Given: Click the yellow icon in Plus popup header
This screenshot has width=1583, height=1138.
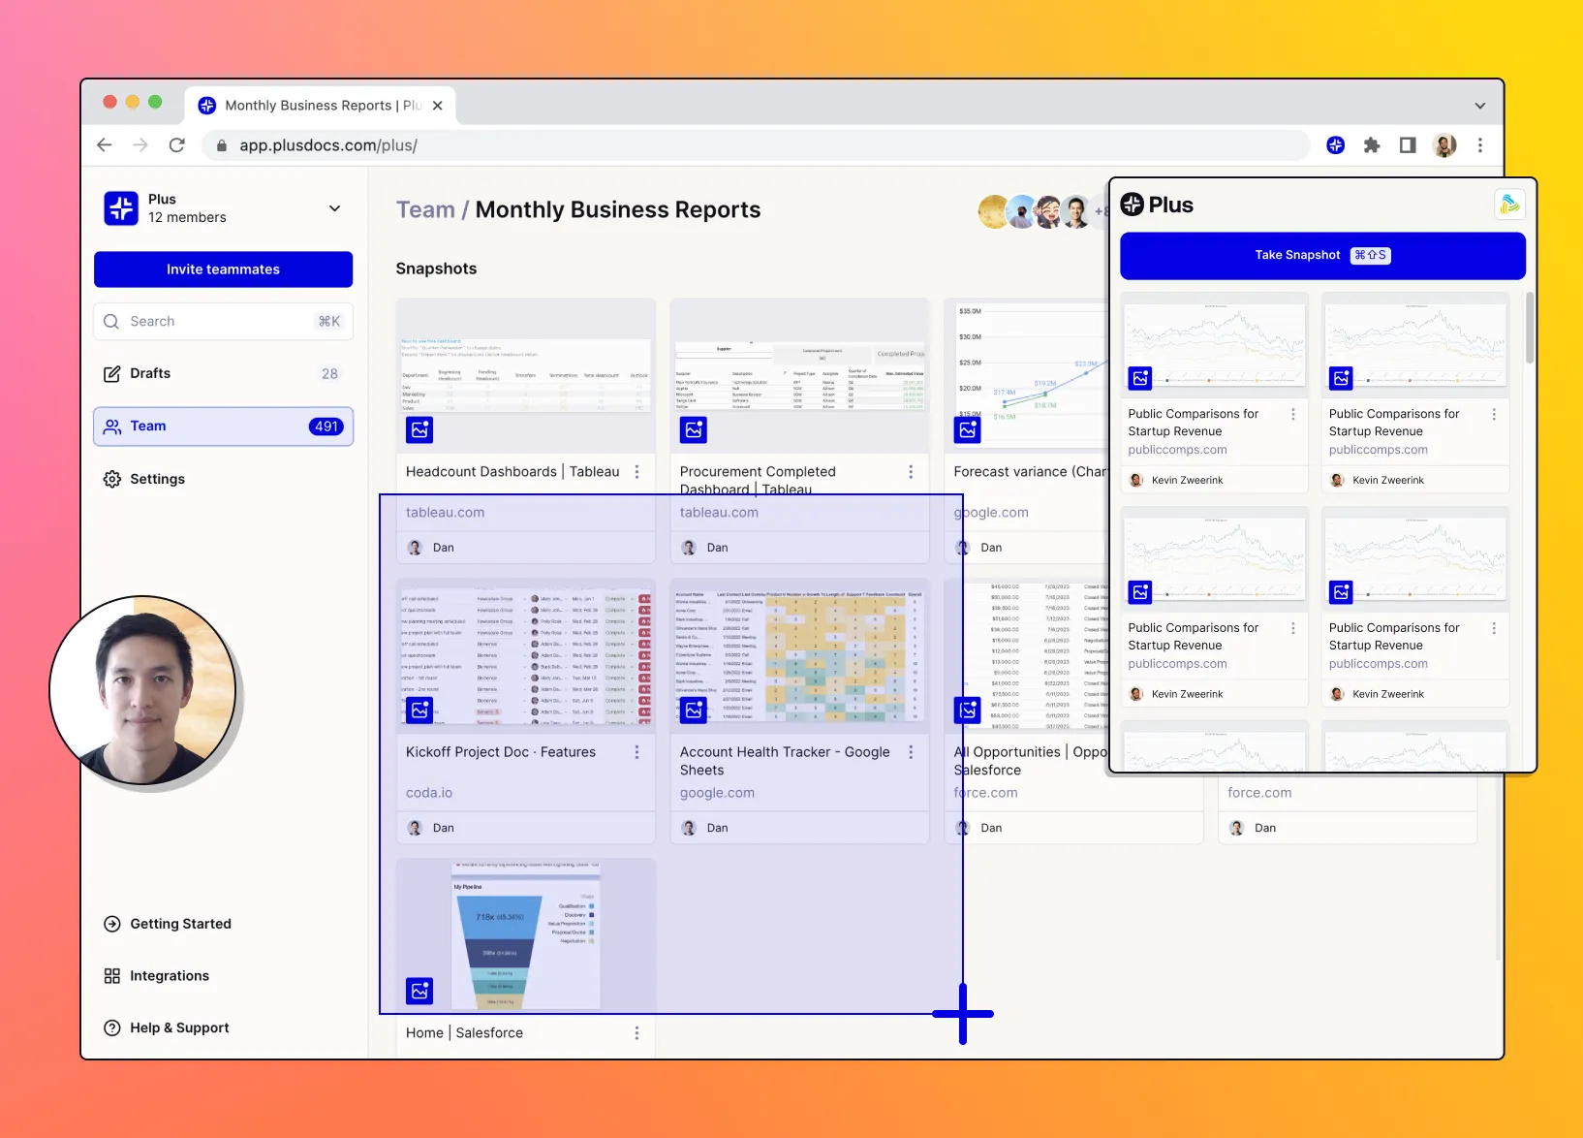Looking at the screenshot, I should (x=1509, y=205).
